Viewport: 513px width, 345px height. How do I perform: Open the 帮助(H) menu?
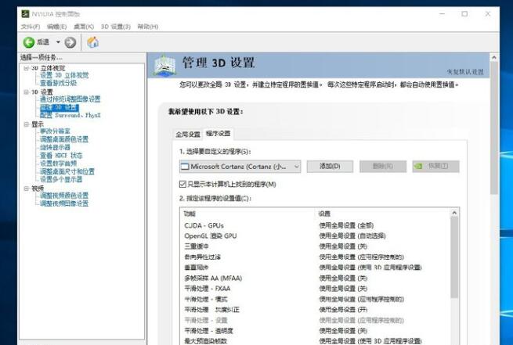(x=148, y=27)
